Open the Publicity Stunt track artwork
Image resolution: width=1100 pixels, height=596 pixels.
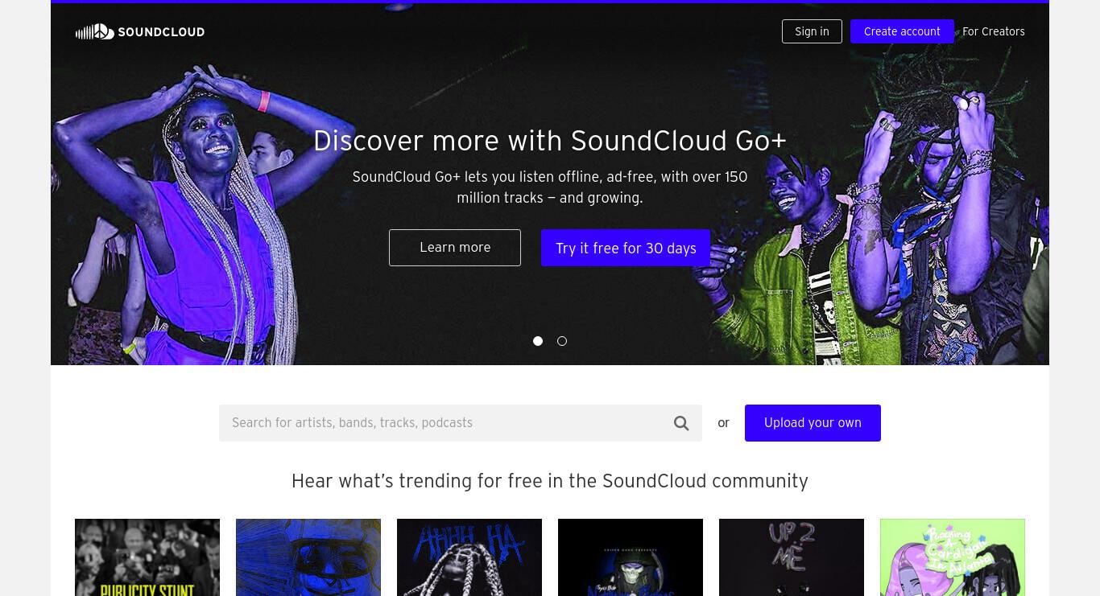pyautogui.click(x=147, y=557)
